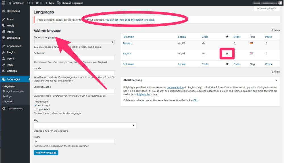This screenshot has height=163, width=291.
Task: Open the Media menu
Action: [x=11, y=25]
